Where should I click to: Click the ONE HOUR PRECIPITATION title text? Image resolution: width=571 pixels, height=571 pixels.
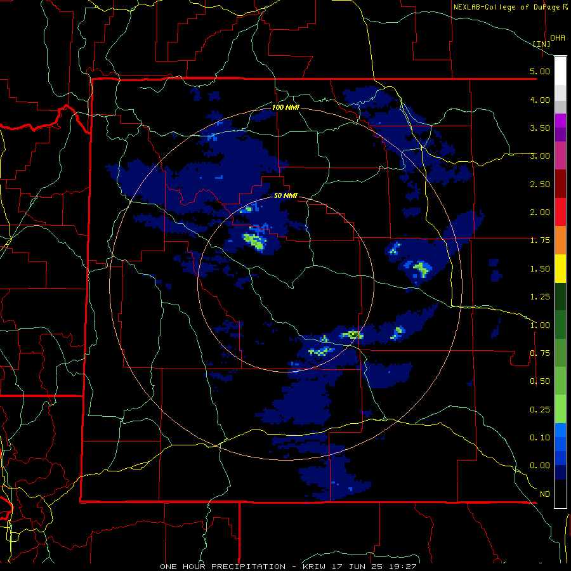click(223, 567)
